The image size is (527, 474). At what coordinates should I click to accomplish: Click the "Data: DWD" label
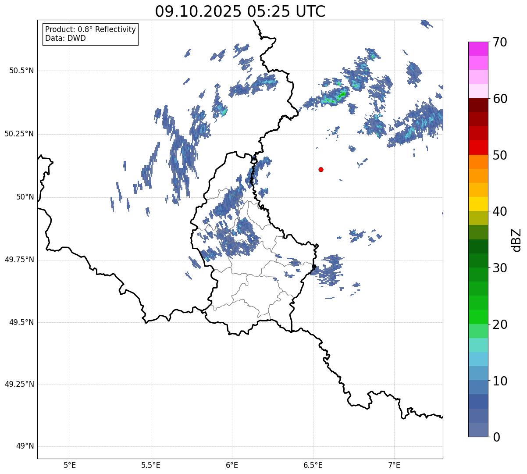(x=65, y=38)
